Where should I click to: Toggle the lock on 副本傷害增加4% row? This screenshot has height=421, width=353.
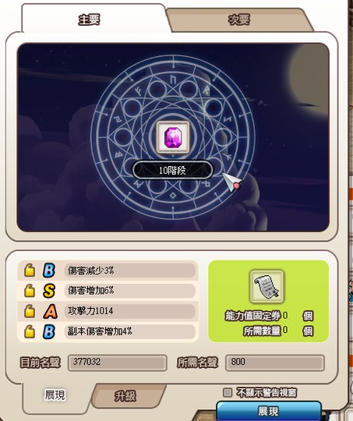[30, 331]
